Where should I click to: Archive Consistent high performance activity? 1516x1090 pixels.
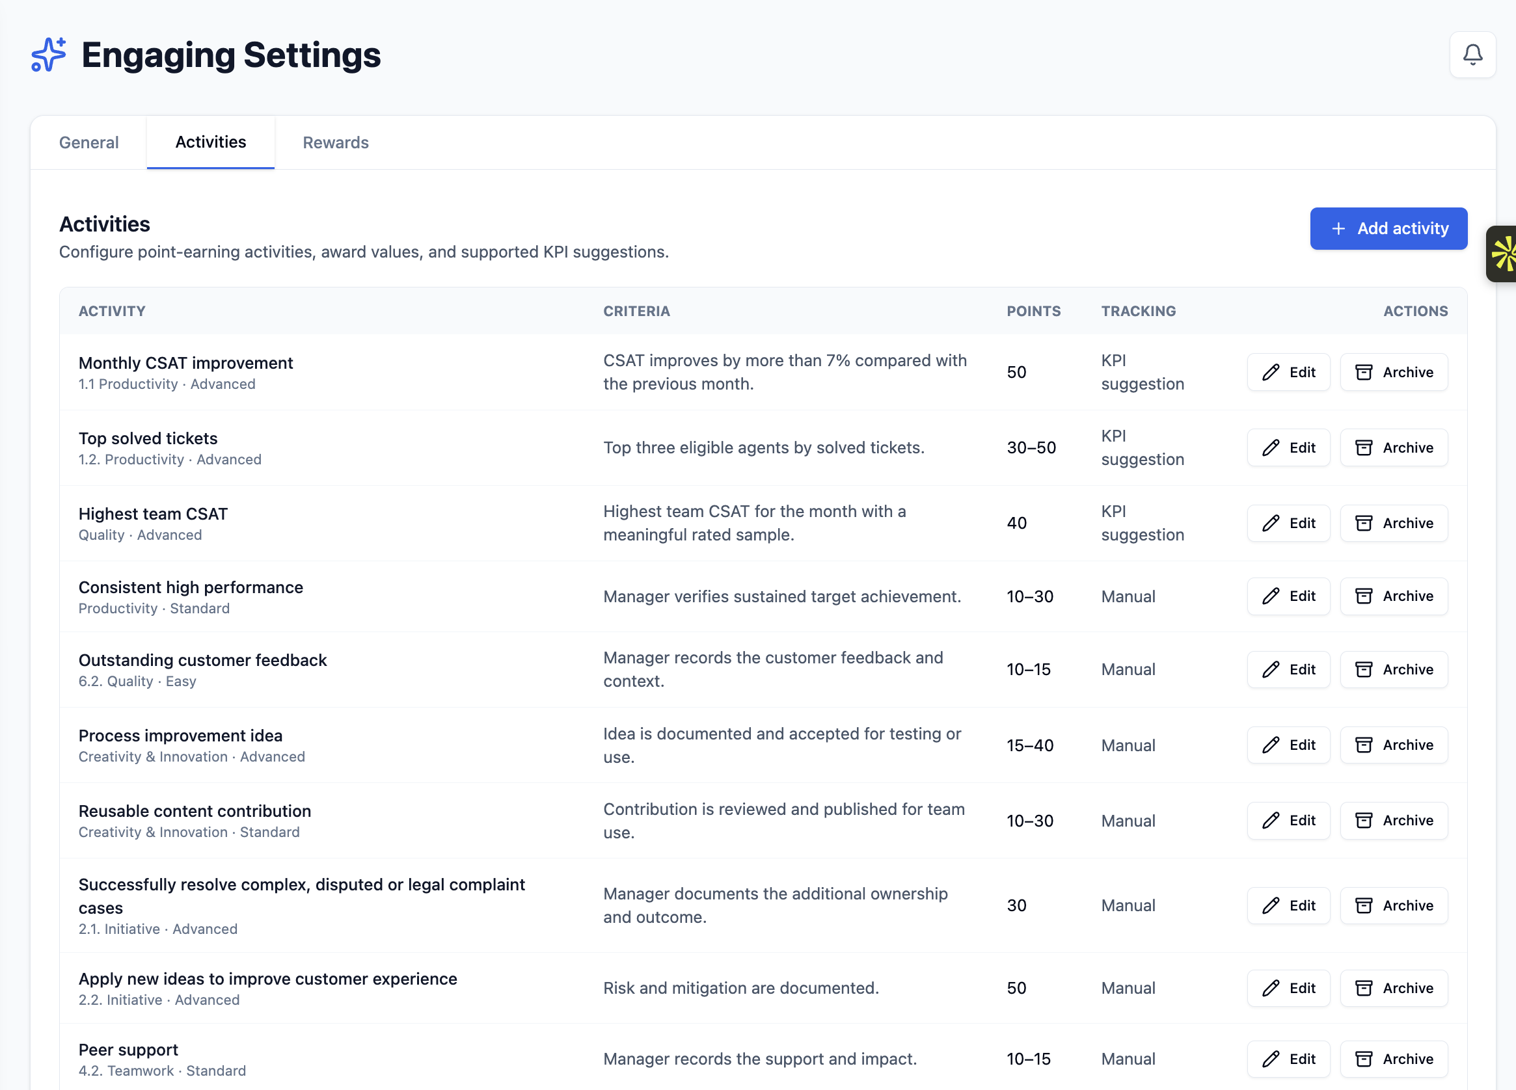[1394, 596]
